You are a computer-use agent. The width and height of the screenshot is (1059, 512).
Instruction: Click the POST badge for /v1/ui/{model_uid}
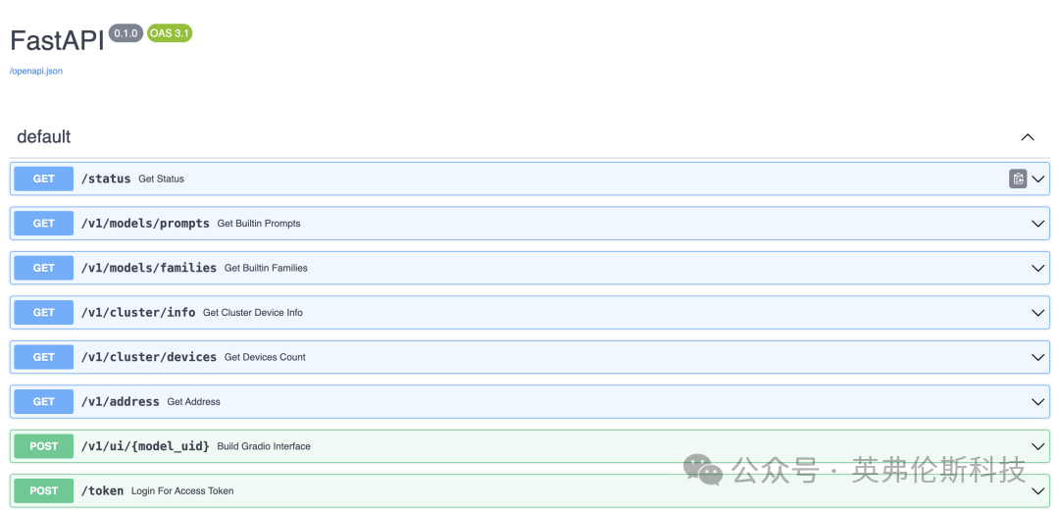[44, 446]
